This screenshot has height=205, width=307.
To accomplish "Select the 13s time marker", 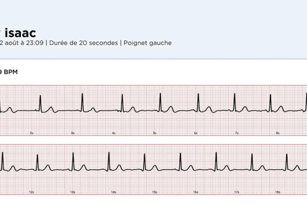I will (73, 192).
